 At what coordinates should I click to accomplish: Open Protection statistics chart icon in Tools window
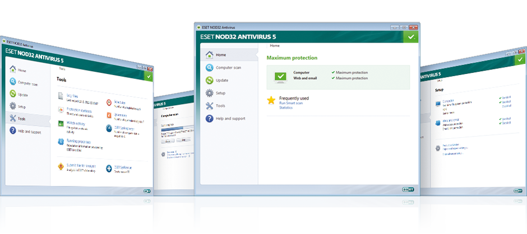pos(61,110)
